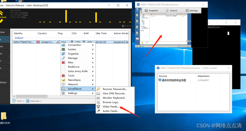Click the Control button in remote window
This screenshot has width=246, height=131.
click(x=171, y=10)
